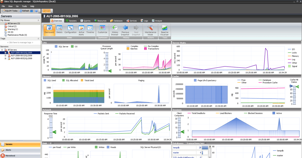Click the Signal waits legend swatch
The image size is (302, 158).
pyautogui.click(x=289, y=66)
